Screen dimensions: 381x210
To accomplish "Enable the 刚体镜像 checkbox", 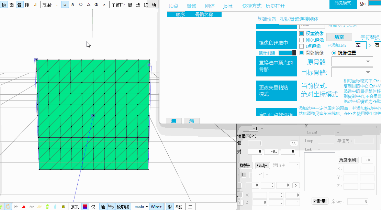I will 301,40.
